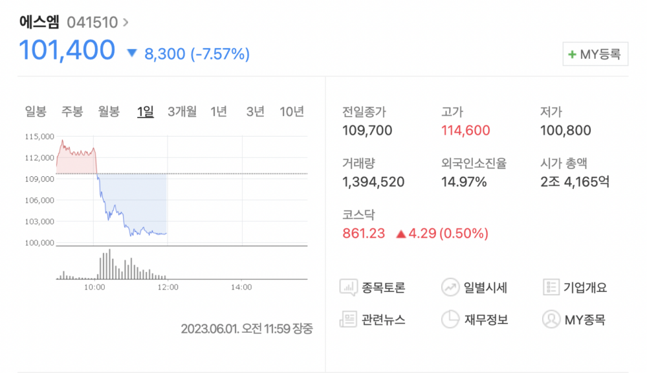The width and height of the screenshot is (647, 373).
Task: Open MY종목 person icon
Action: coord(551,319)
